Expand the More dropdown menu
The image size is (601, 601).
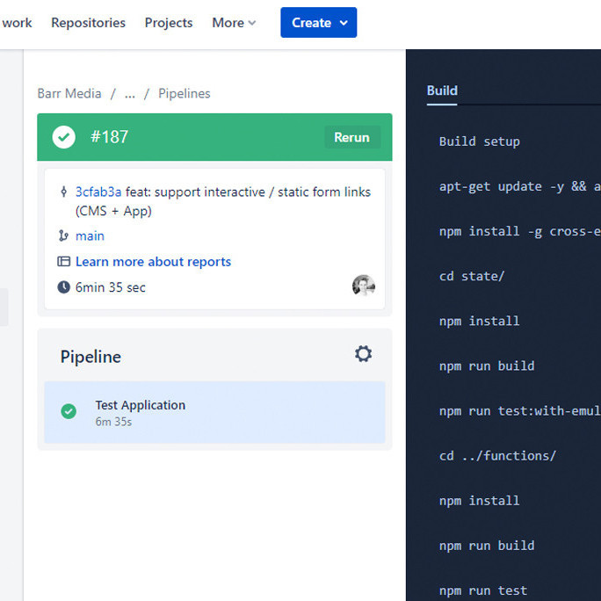(x=234, y=23)
